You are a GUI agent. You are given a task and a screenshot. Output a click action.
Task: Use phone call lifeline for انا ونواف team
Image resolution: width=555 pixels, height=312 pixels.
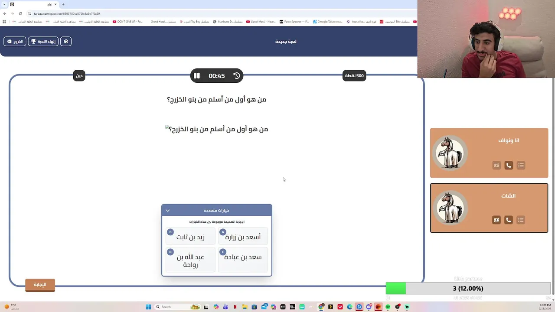tap(509, 165)
